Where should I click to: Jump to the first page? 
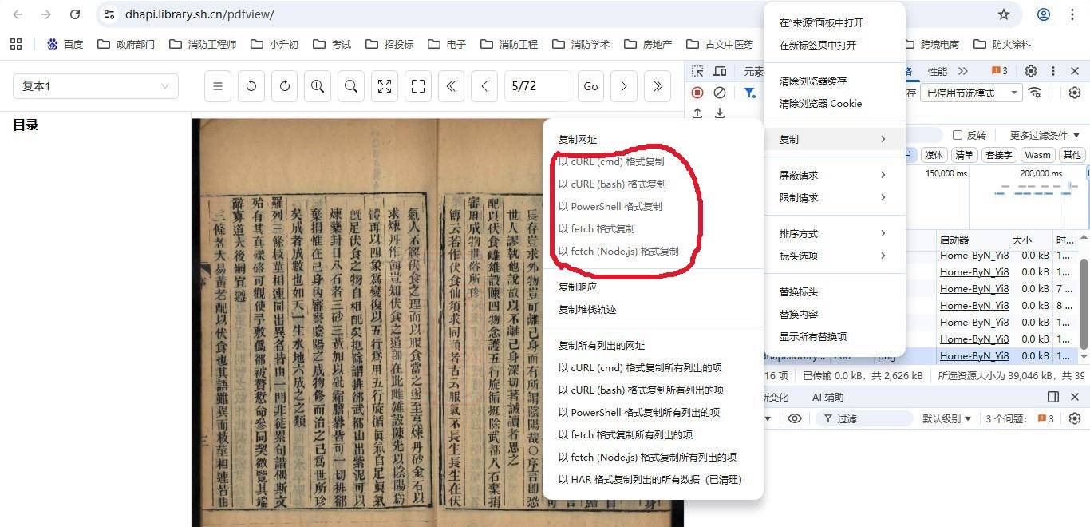tap(451, 86)
